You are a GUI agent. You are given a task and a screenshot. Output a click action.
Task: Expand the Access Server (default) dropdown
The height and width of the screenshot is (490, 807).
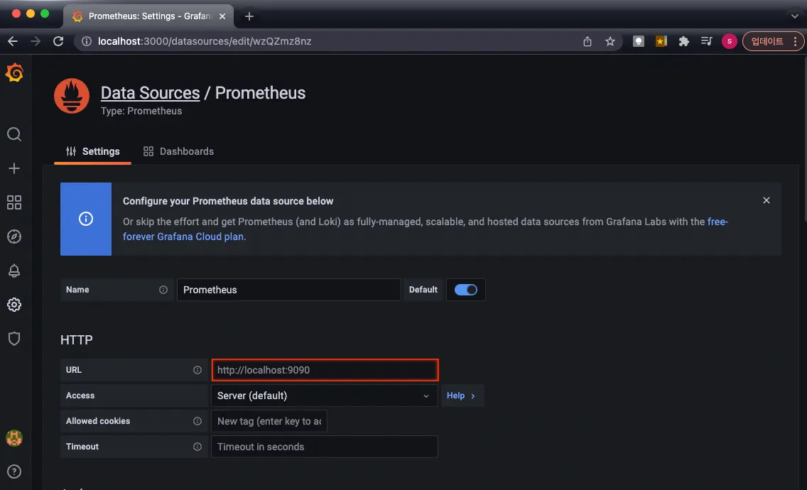click(324, 396)
